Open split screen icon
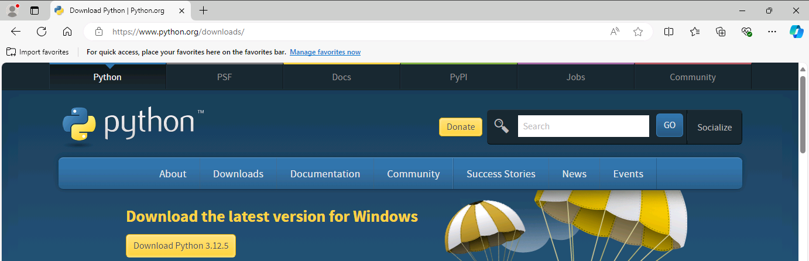 (x=669, y=32)
